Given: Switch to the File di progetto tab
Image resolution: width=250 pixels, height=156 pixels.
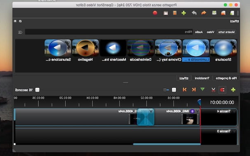Looking at the screenshot, I should (x=226, y=78).
